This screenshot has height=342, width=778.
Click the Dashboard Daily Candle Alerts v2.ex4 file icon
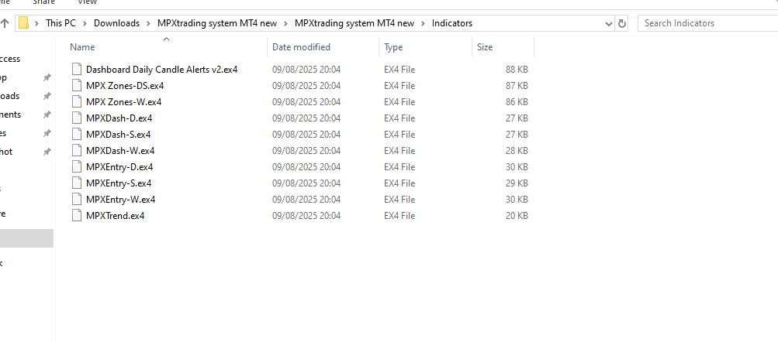76,70
